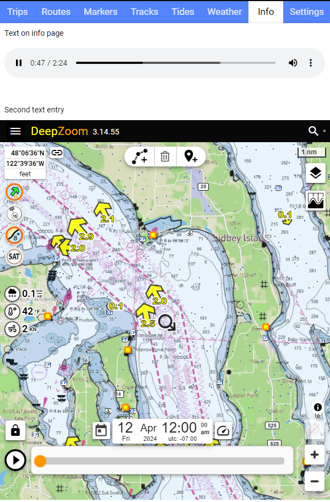Open the map layers icon
This screenshot has width=330, height=502.
pos(316,173)
